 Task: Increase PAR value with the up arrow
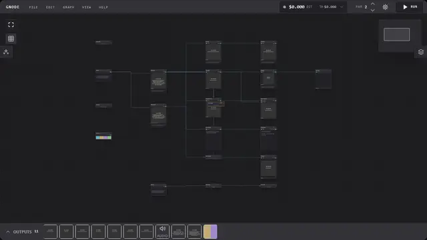(x=372, y=4)
